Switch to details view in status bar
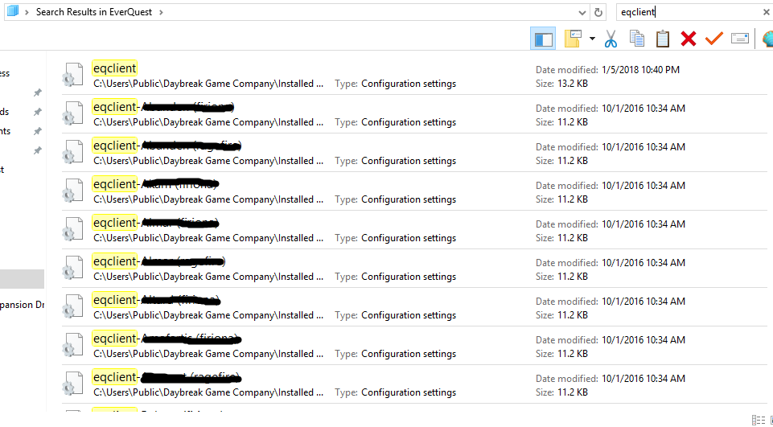Screen dimensions: 773x427 pyautogui.click(x=757, y=420)
